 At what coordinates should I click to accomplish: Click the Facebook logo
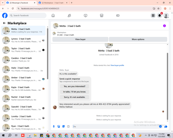click(5, 16)
